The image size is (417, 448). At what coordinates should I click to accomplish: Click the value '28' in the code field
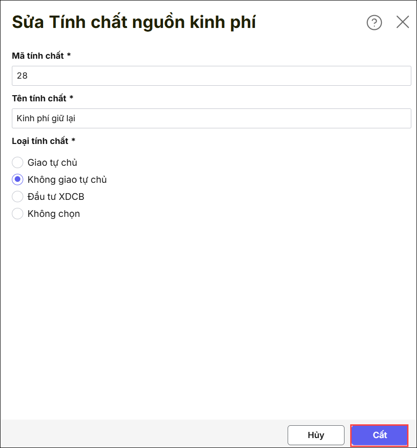click(x=22, y=76)
